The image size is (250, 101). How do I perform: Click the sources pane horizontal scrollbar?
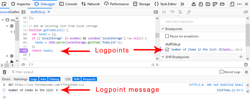7,65
